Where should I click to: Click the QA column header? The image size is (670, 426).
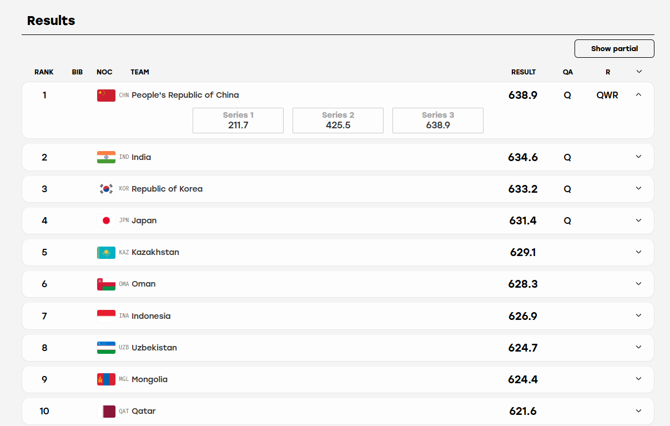point(568,72)
